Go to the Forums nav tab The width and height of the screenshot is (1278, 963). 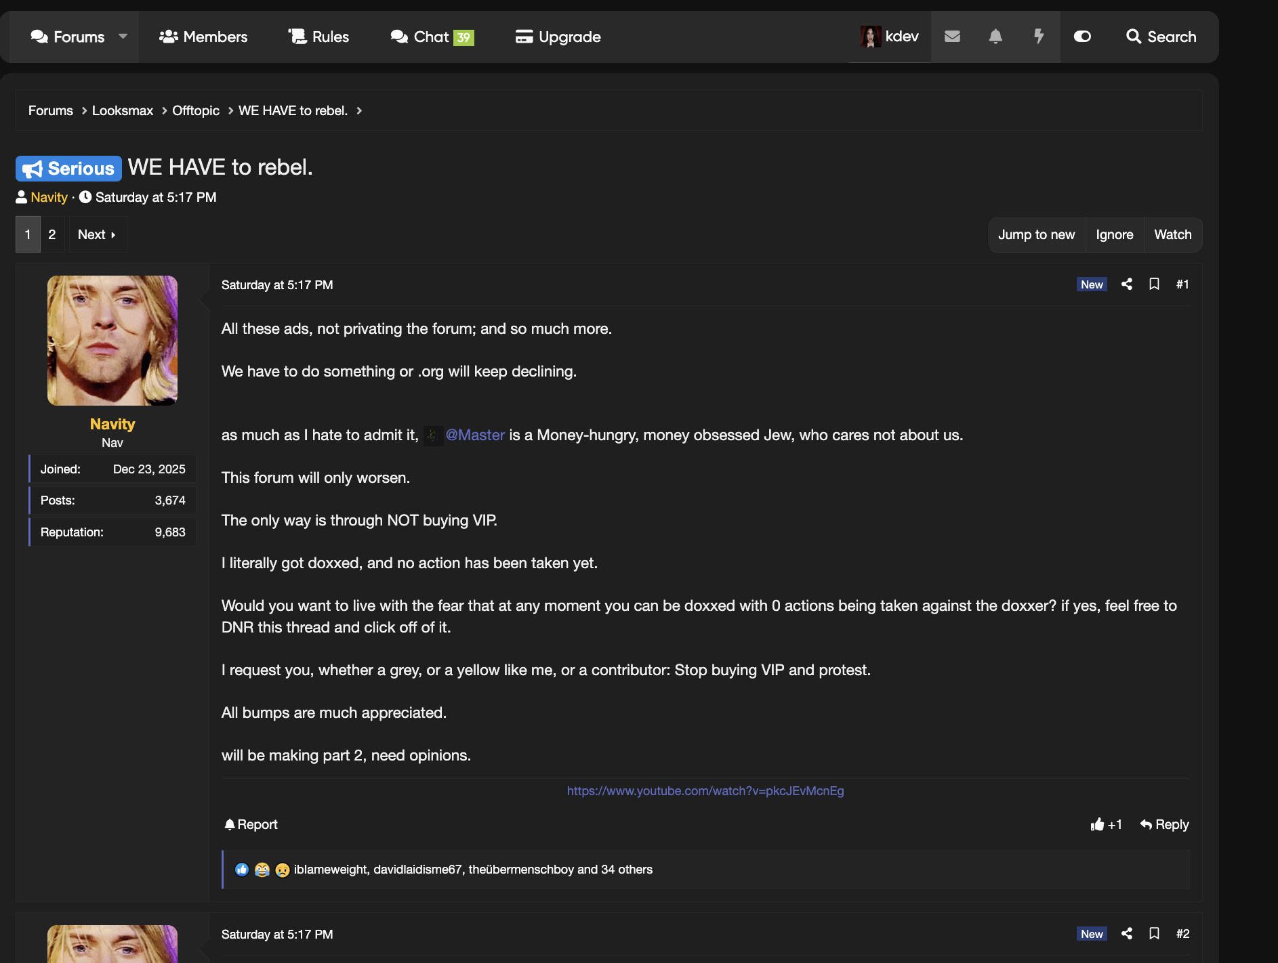click(68, 37)
